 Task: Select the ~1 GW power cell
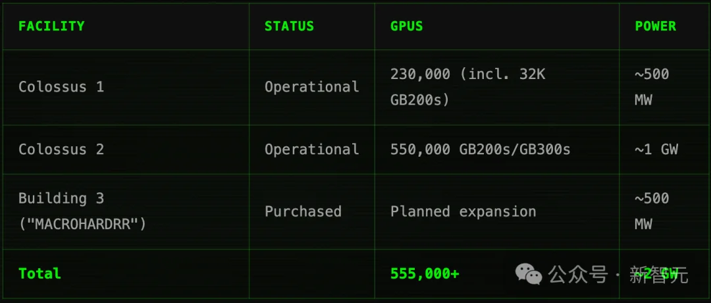(x=656, y=149)
